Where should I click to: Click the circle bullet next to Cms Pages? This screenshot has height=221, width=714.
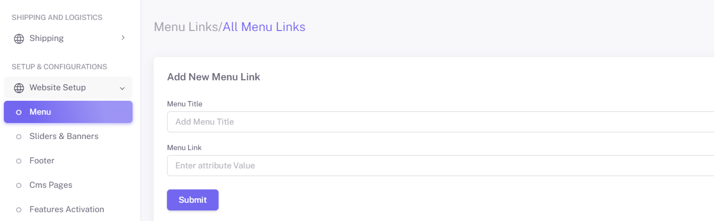pos(18,186)
